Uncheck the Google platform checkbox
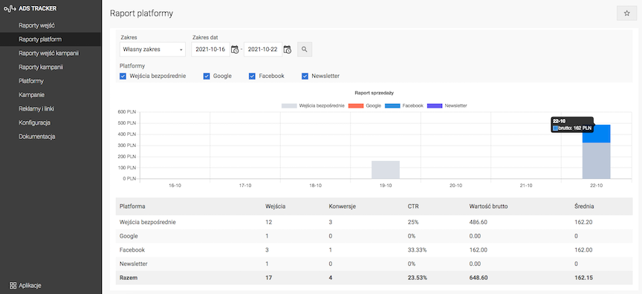Screen dimensions: 642x294 [x=207, y=76]
